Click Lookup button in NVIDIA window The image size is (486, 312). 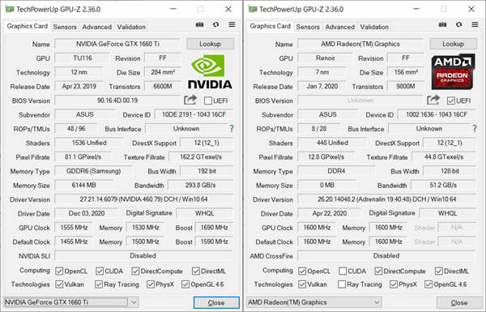210,44
